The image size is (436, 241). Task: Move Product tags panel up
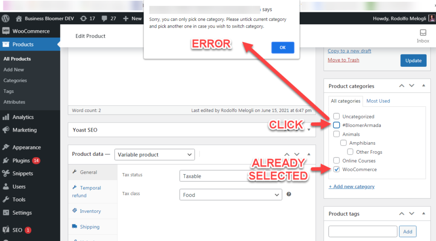click(x=402, y=213)
